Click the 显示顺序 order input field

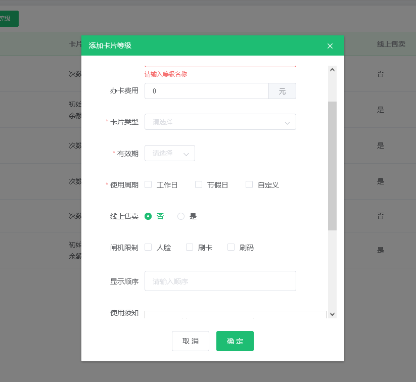pyautogui.click(x=220, y=280)
